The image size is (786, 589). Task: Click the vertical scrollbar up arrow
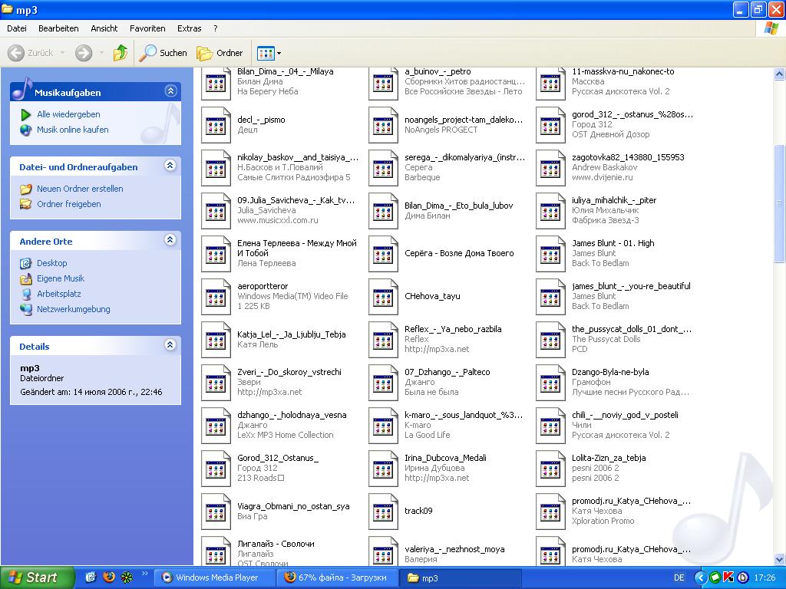(780, 74)
